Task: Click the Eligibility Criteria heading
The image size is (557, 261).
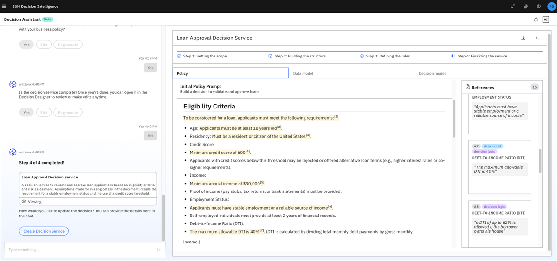Action: tap(209, 106)
